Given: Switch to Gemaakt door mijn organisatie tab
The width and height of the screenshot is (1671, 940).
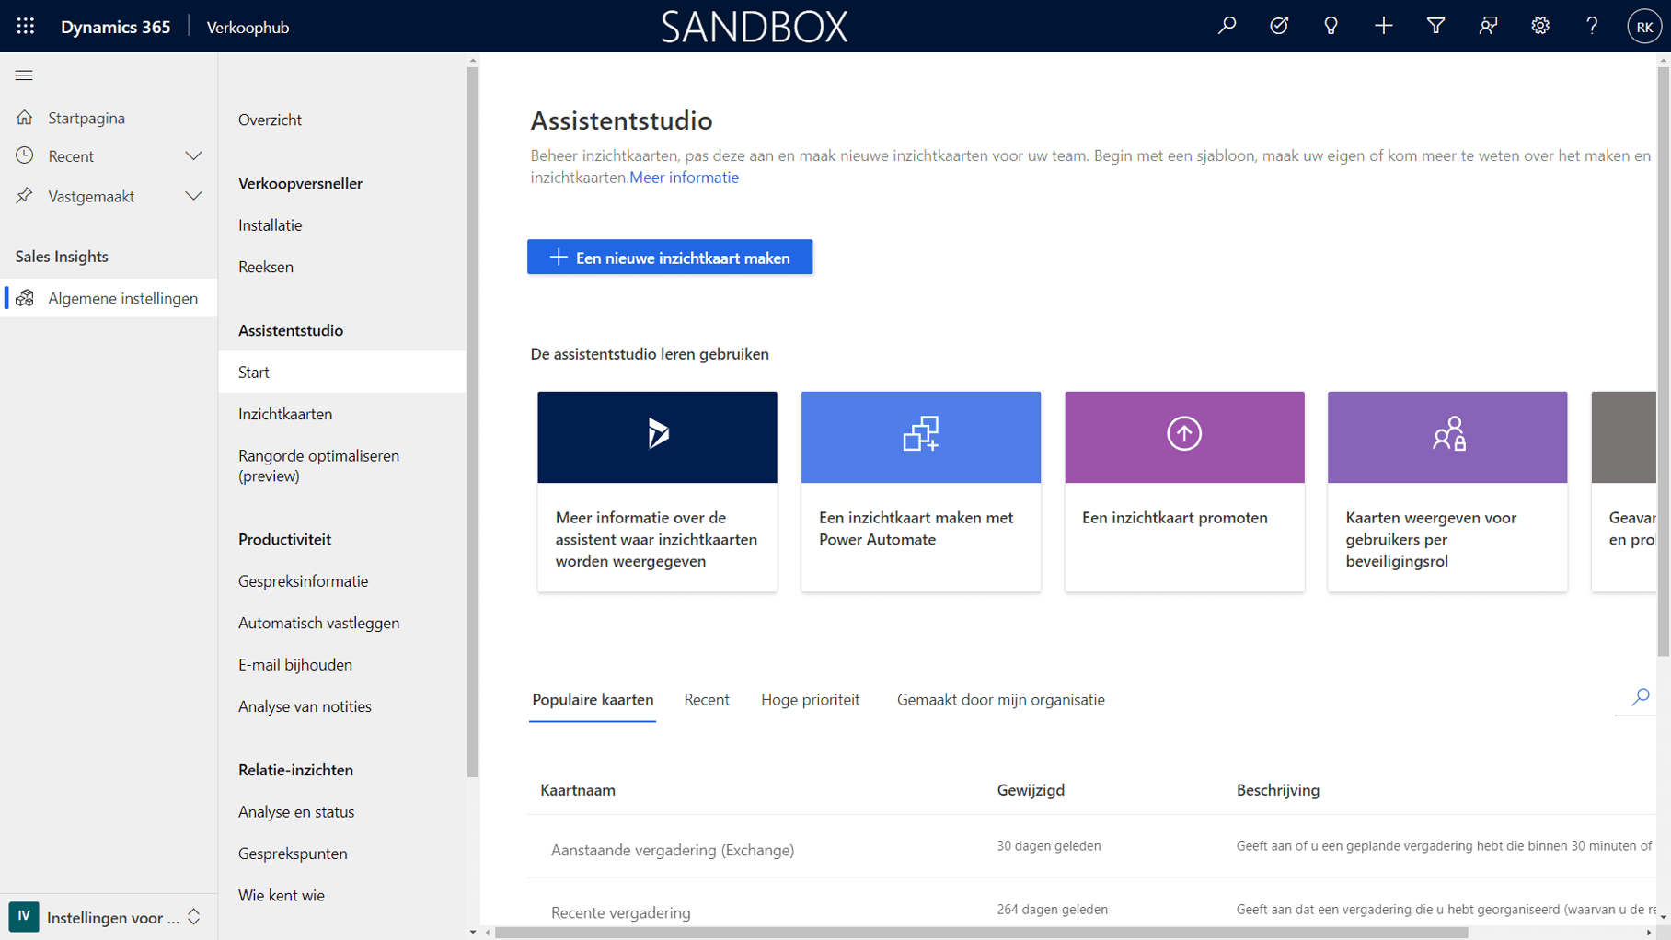Looking at the screenshot, I should [x=1000, y=700].
